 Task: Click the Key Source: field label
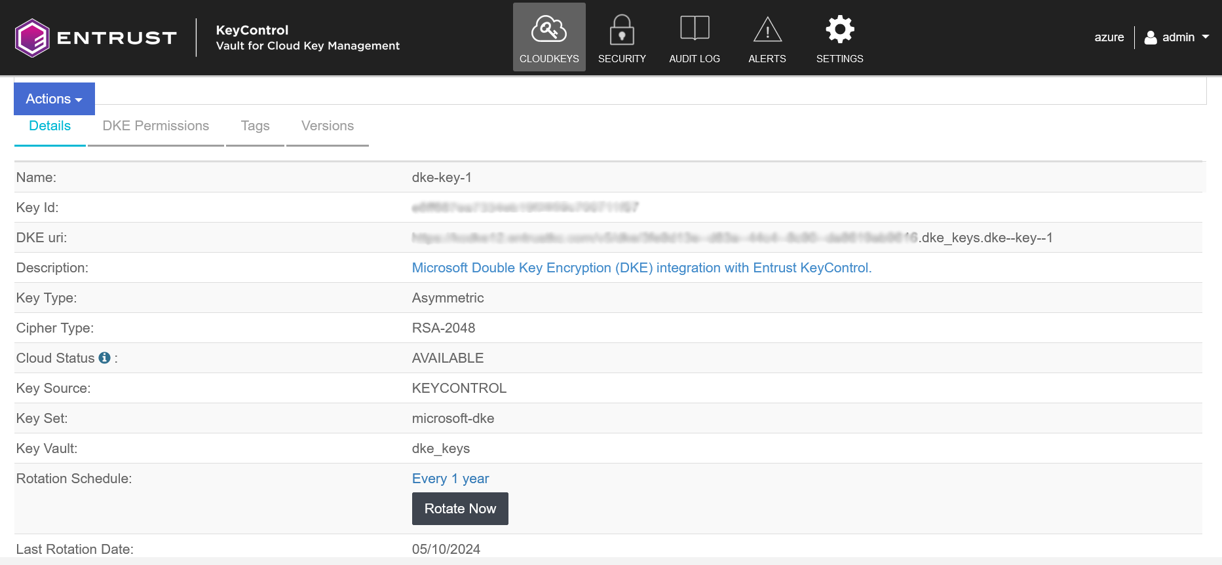pyautogui.click(x=53, y=388)
